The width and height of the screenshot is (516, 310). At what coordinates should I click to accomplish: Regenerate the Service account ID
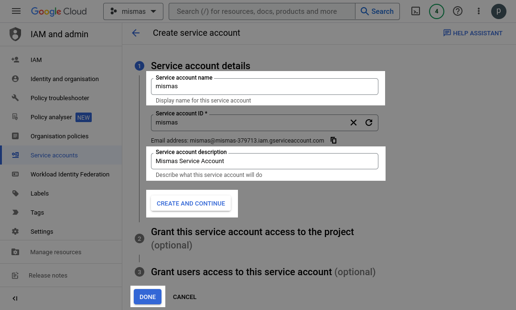pyautogui.click(x=369, y=123)
